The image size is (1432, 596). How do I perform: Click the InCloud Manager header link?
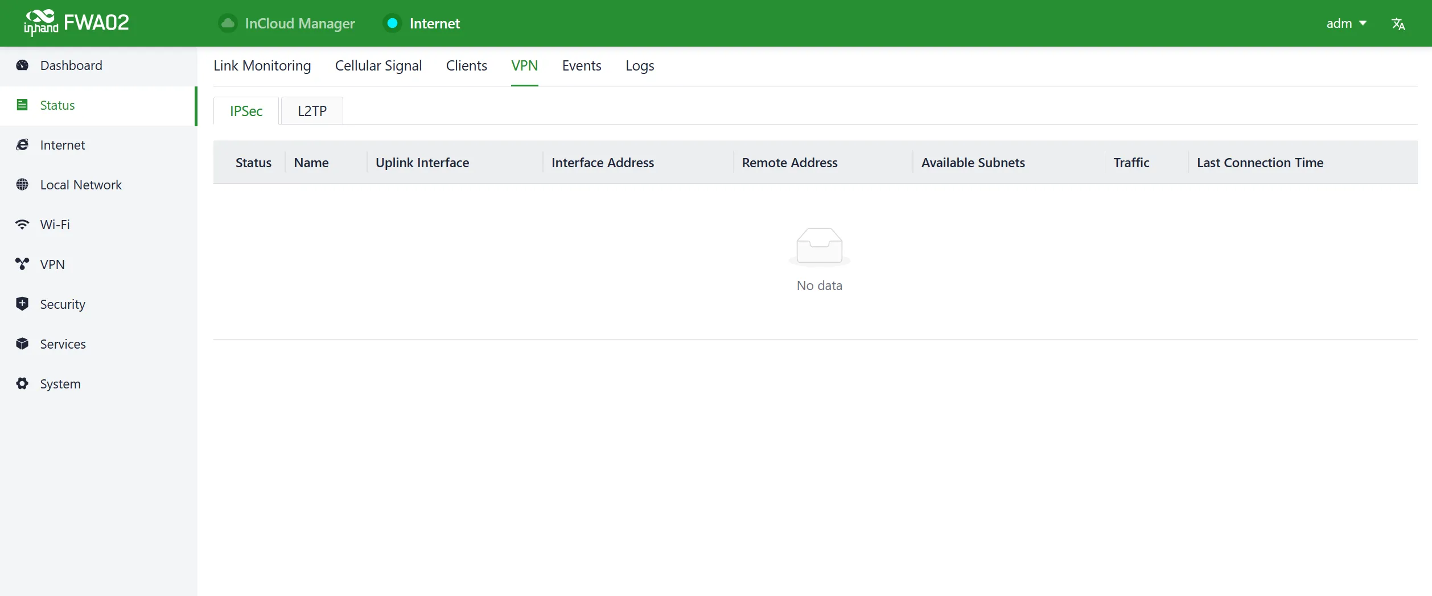pyautogui.click(x=300, y=24)
